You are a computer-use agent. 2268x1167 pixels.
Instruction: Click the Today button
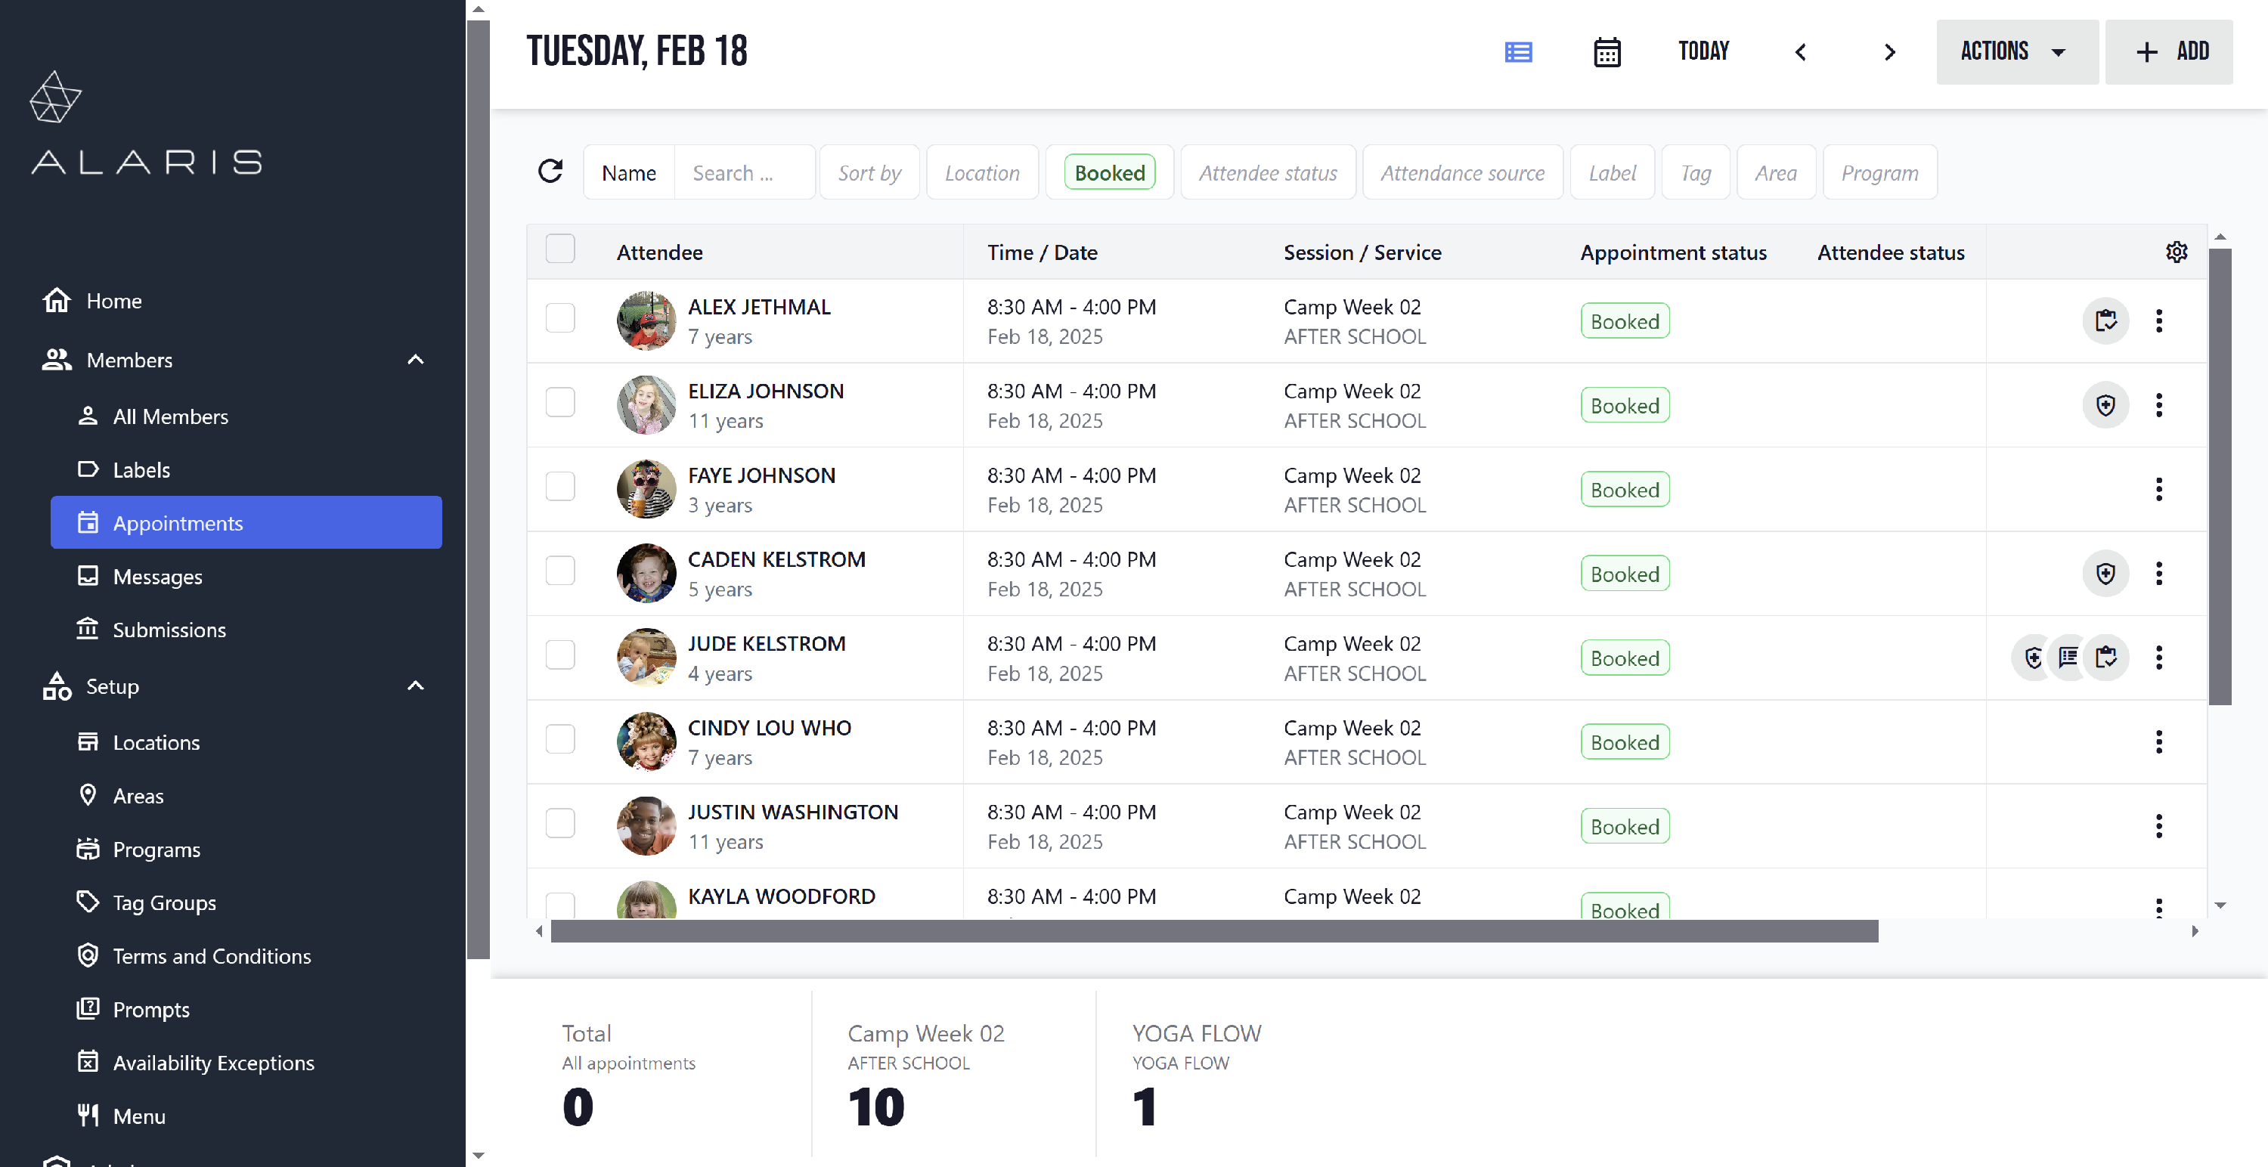(1703, 51)
